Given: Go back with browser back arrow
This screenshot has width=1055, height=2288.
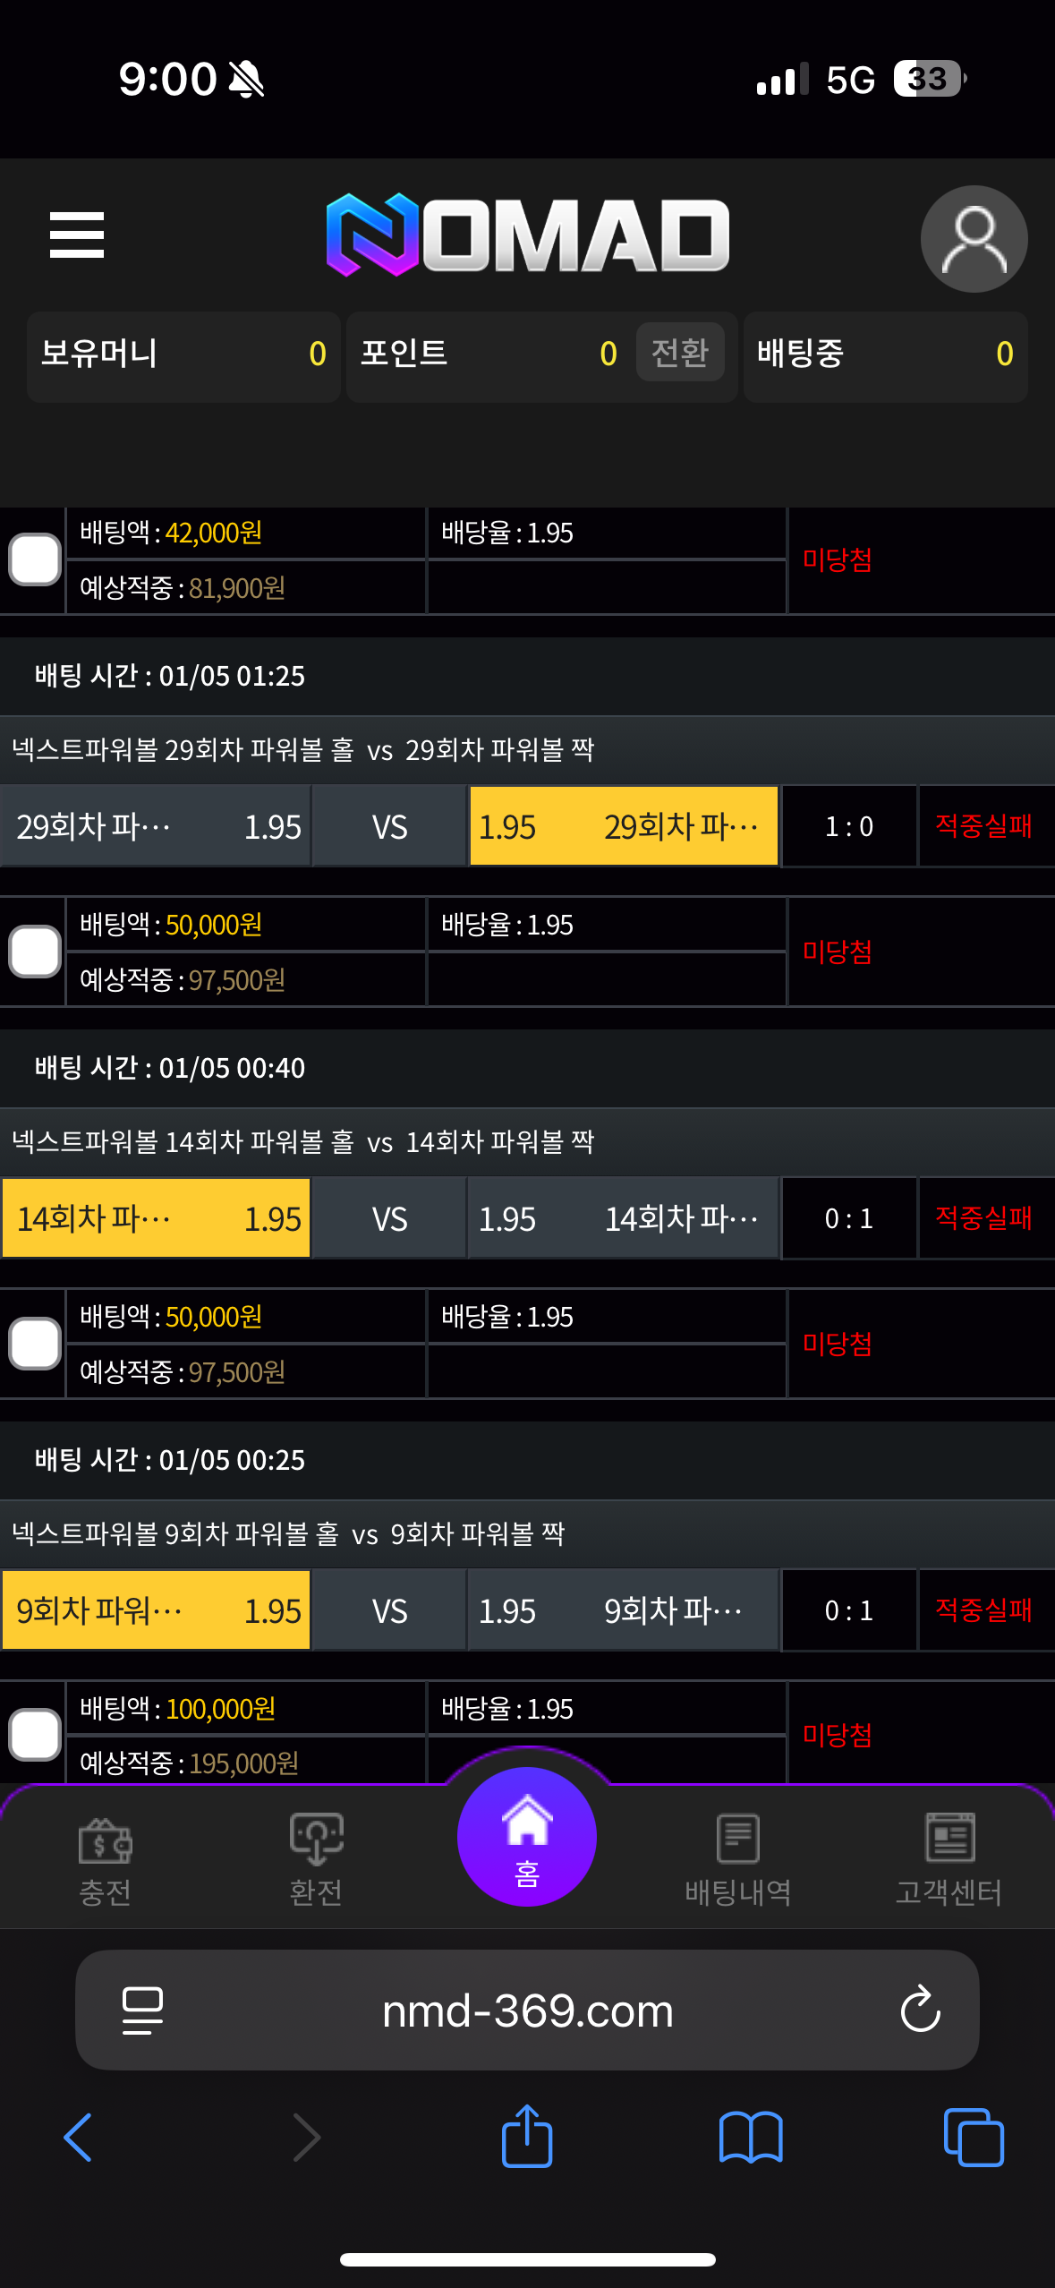Looking at the screenshot, I should coord(79,2138).
